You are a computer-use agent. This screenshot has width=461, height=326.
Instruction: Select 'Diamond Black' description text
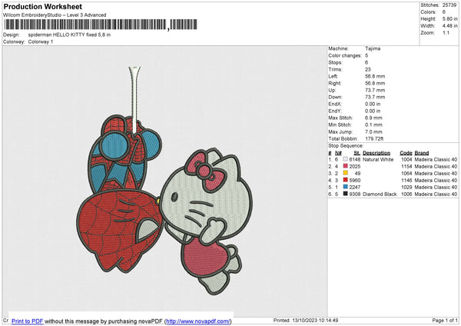(x=380, y=195)
